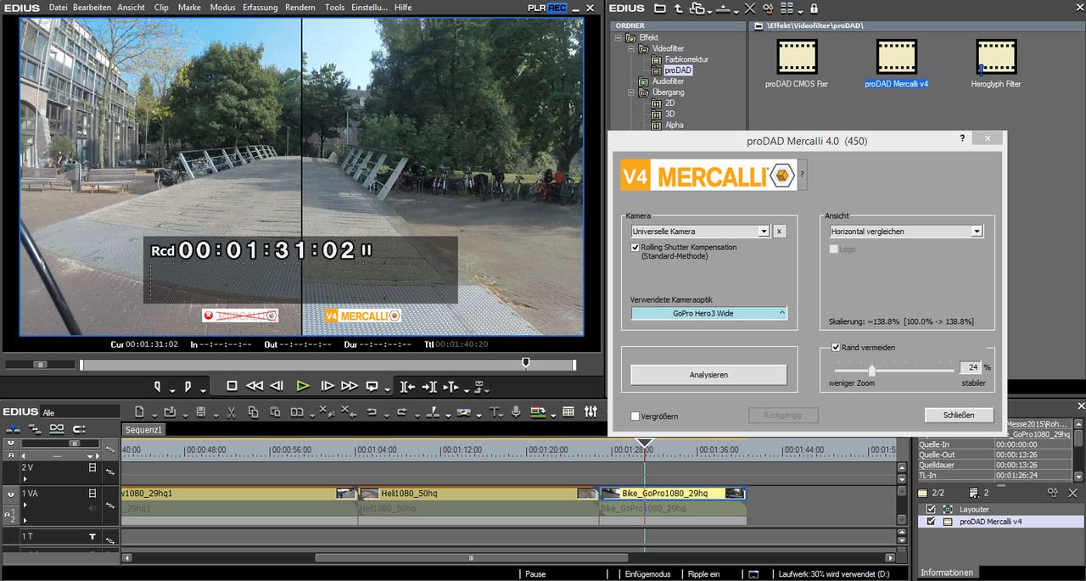The width and height of the screenshot is (1086, 581).
Task: Open view mode dropdown arrow in effect palette
Action: 798,10
